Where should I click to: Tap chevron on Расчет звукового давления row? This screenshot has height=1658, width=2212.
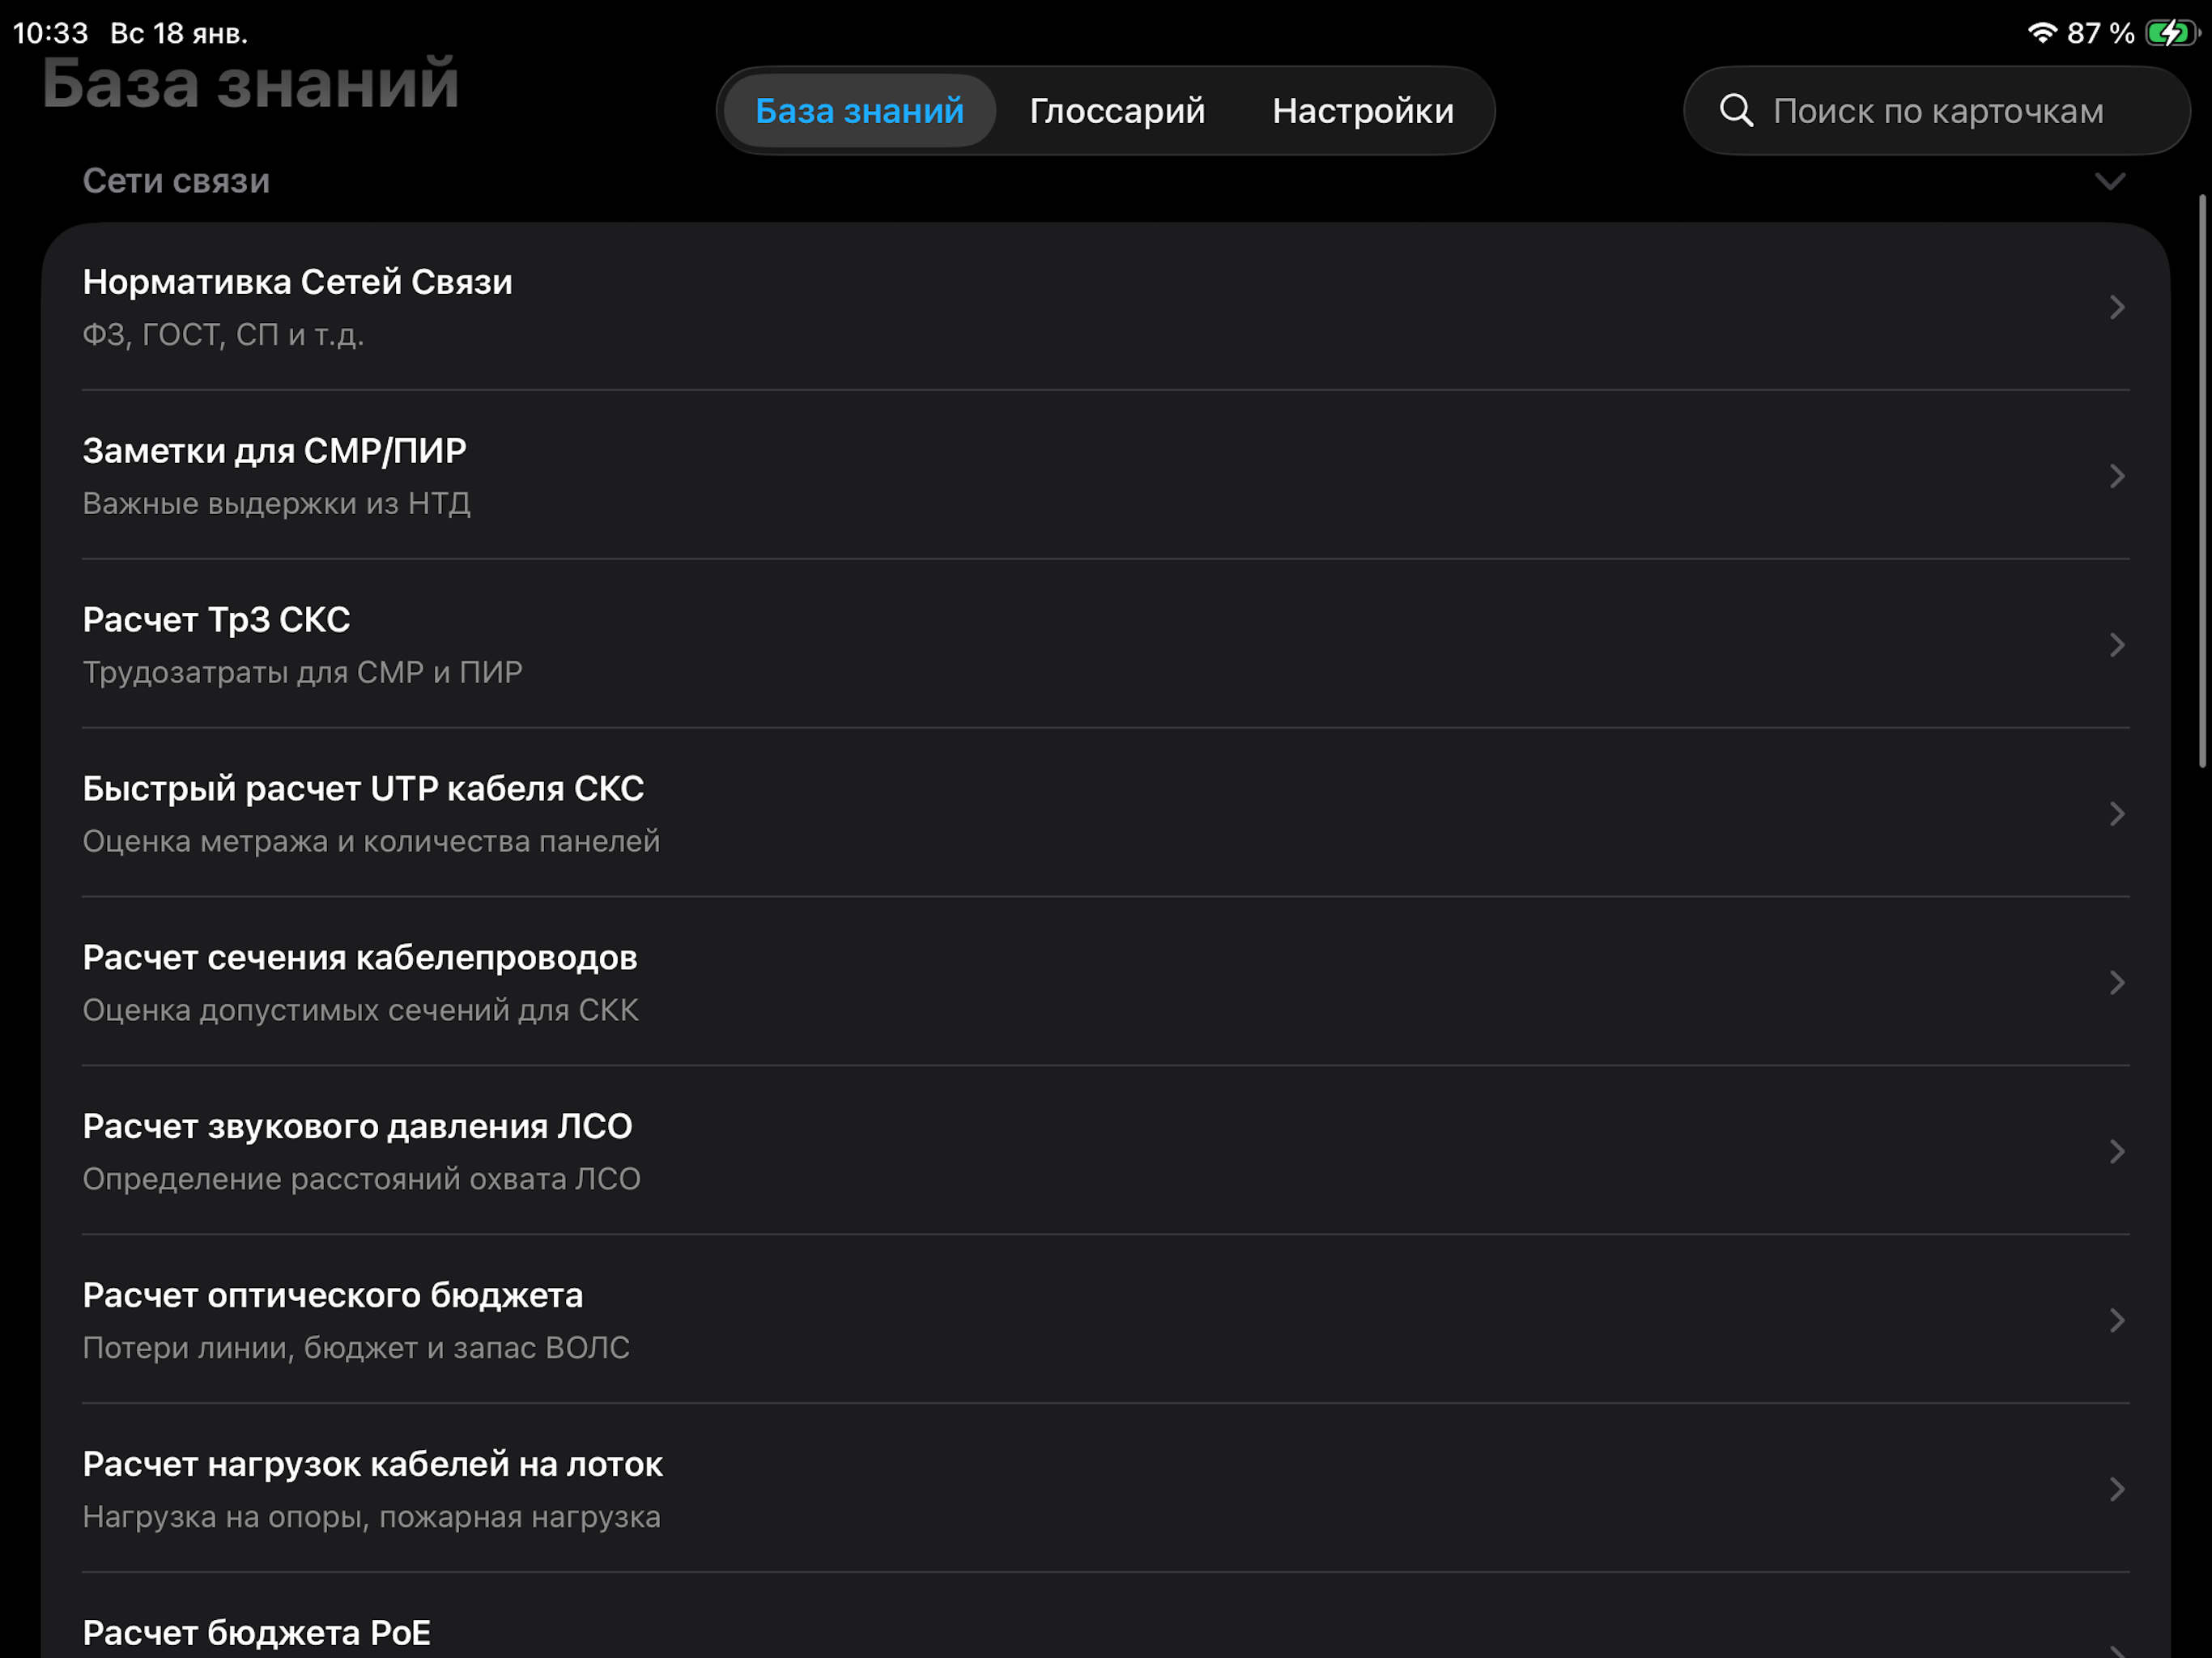[2116, 1152]
